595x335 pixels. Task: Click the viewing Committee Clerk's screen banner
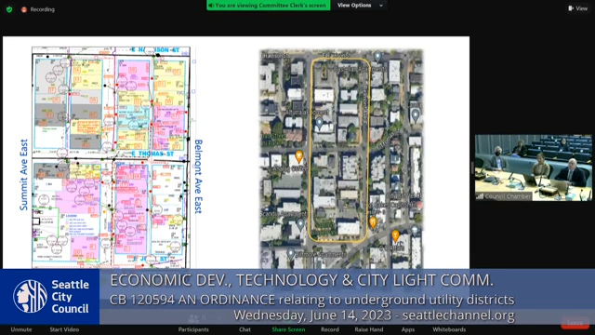click(x=269, y=6)
